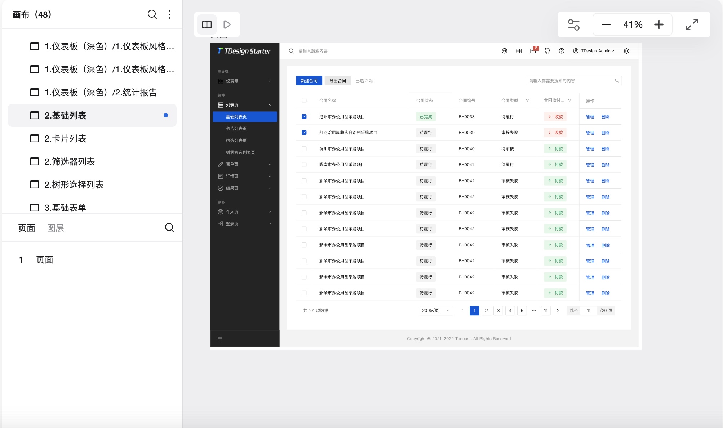The width and height of the screenshot is (723, 428).
Task: Click the TDesign Starter logo
Action: coord(244,51)
